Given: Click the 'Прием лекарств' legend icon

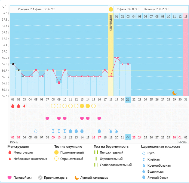Looking at the screenshot, I should point(41,177).
